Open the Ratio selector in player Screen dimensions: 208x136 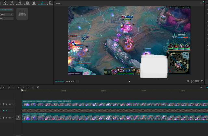pyautogui.click(x=197, y=81)
